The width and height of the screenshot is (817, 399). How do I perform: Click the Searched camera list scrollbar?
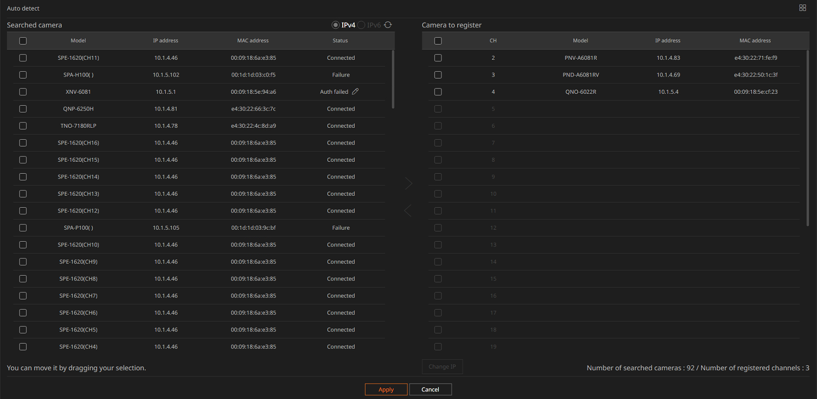click(393, 79)
